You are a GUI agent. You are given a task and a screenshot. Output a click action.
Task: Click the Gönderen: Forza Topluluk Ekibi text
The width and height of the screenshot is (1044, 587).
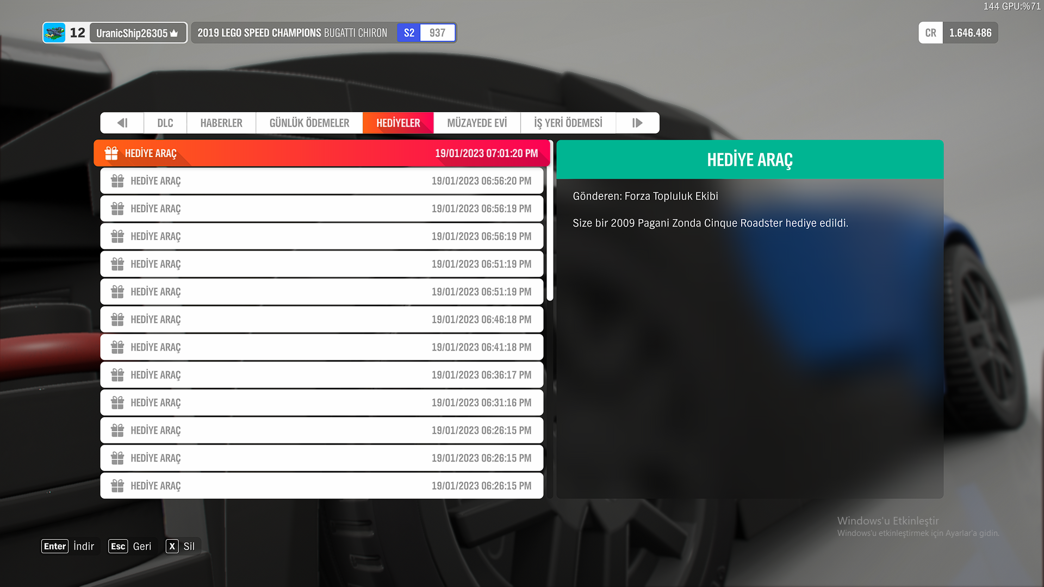click(645, 196)
